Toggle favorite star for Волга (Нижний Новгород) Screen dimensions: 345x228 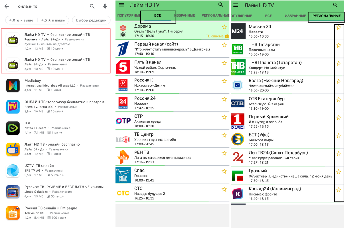pyautogui.click(x=339, y=82)
